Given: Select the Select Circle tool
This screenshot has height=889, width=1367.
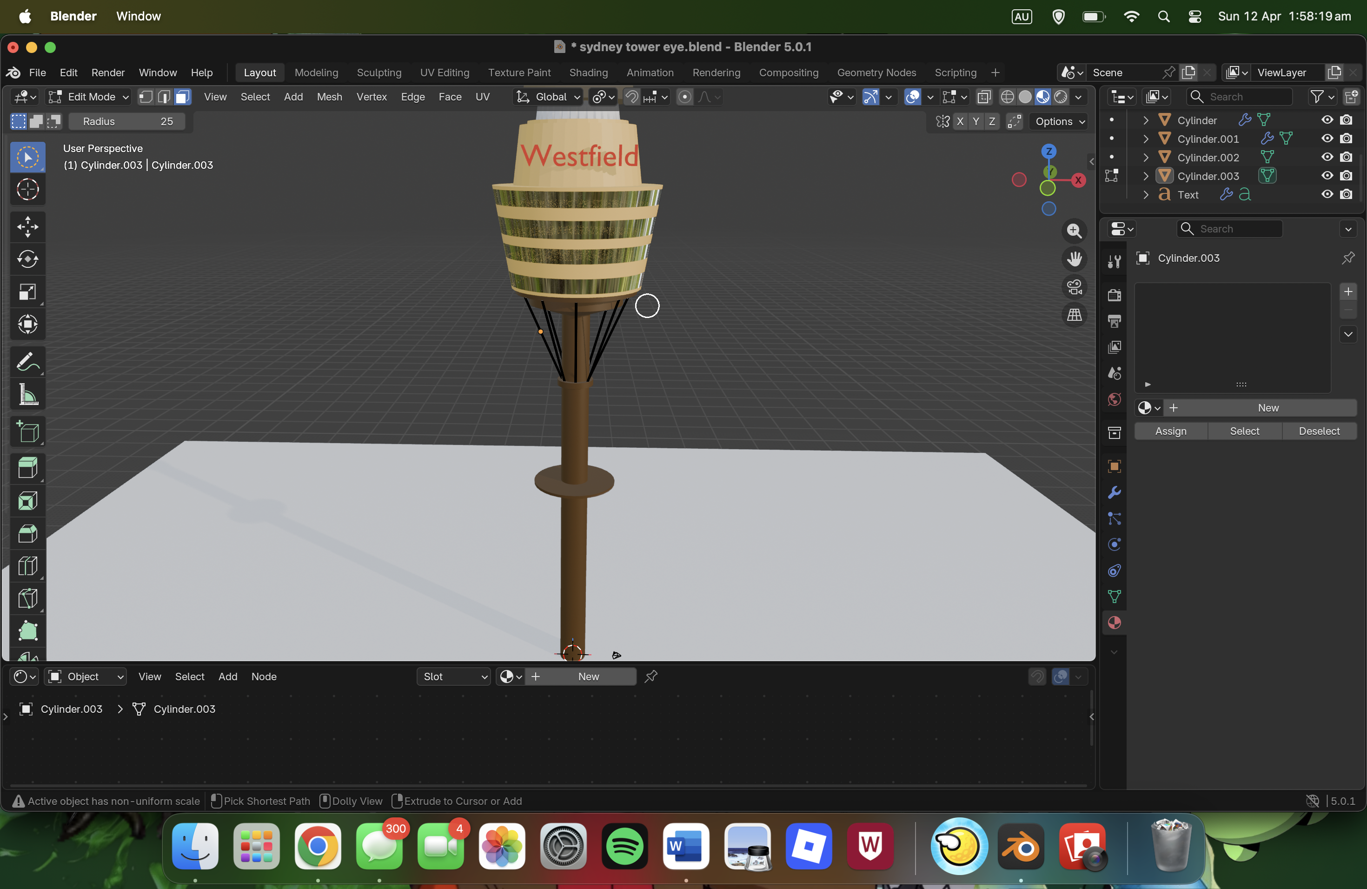Looking at the screenshot, I should (27, 157).
